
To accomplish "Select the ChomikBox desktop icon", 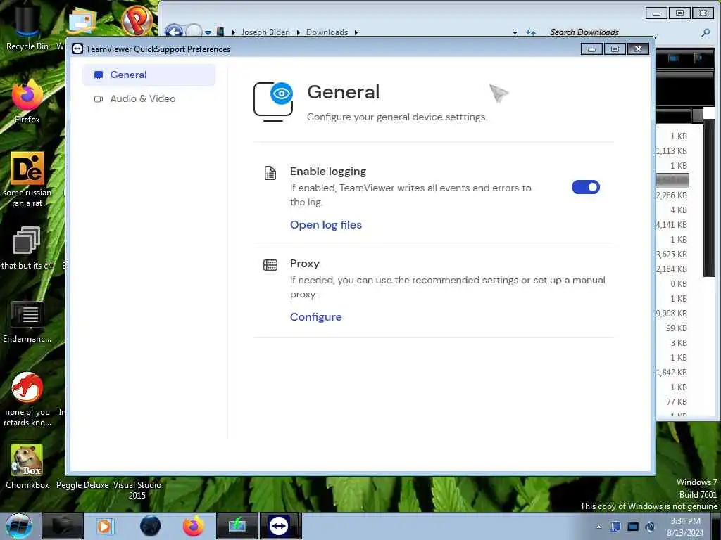I will [x=27, y=466].
